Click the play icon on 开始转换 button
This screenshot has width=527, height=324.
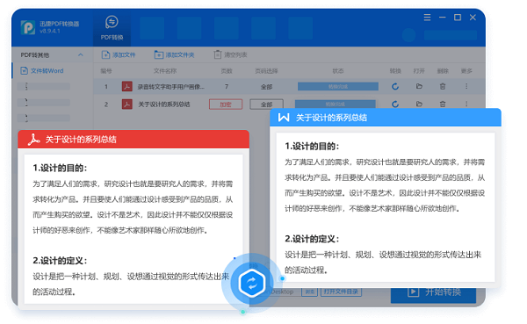(x=413, y=292)
